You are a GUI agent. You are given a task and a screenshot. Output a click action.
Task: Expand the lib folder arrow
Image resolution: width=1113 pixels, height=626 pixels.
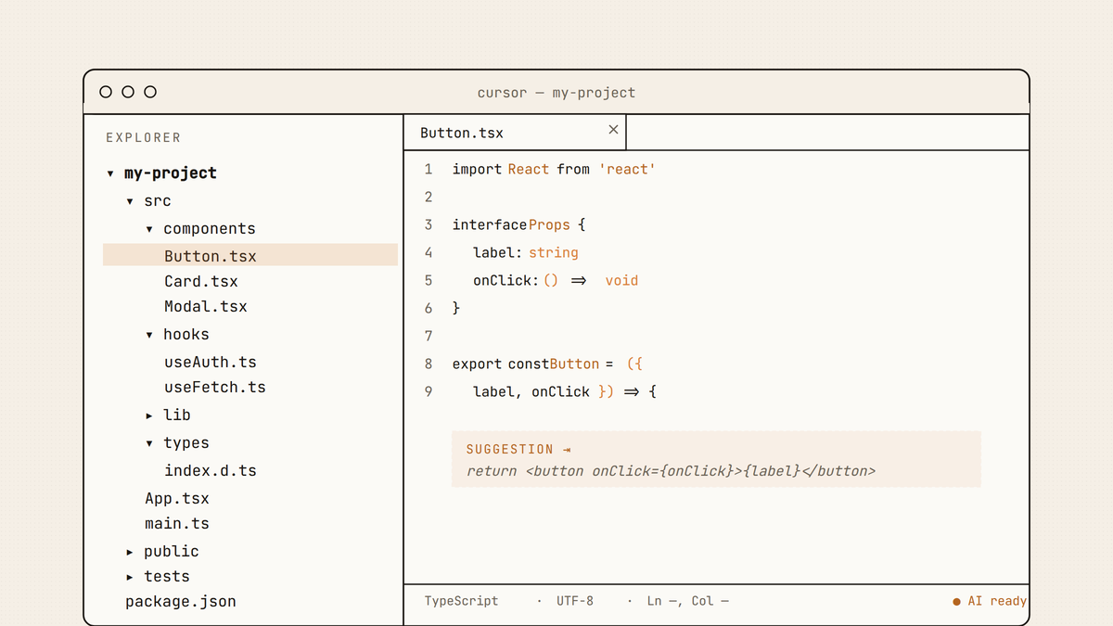tap(149, 415)
